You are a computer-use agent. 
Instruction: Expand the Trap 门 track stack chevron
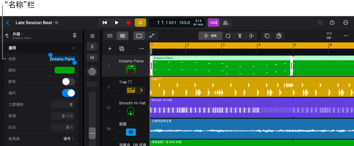point(141,90)
